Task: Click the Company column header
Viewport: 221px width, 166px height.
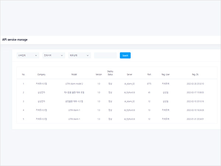Action: pos(41,74)
